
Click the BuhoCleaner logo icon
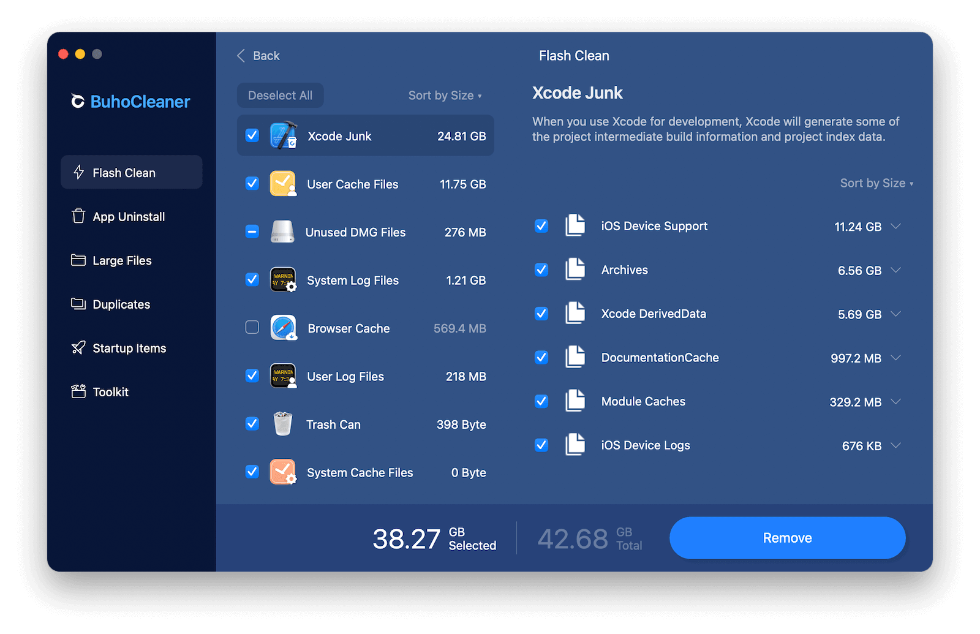[78, 101]
